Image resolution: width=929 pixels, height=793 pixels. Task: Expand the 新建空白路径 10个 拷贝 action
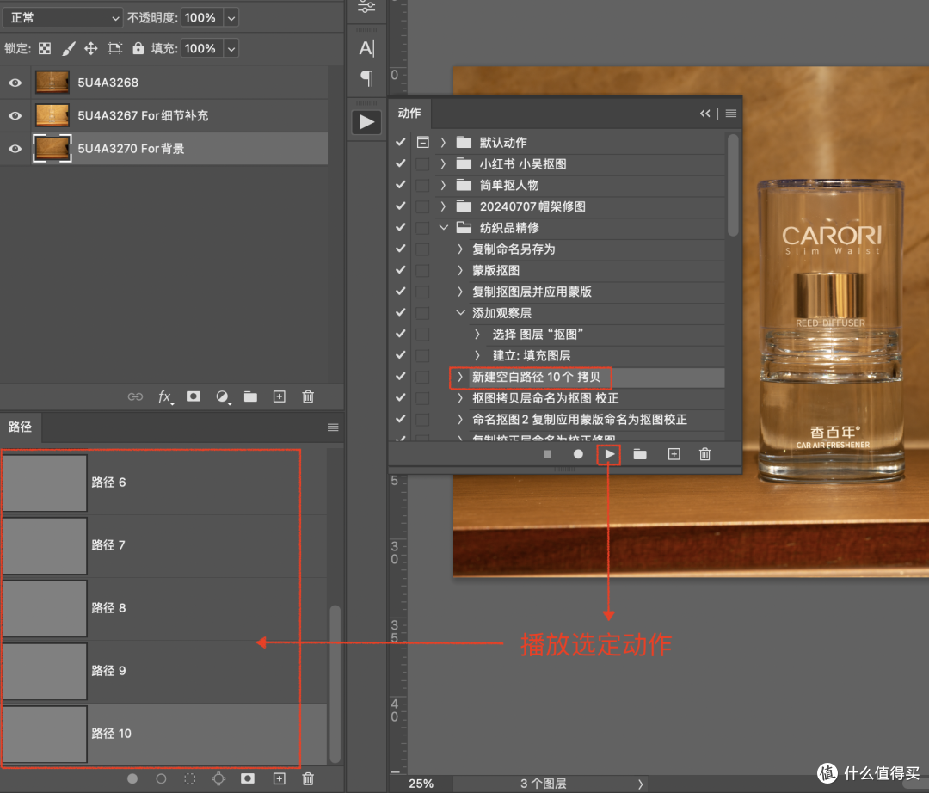tap(459, 377)
